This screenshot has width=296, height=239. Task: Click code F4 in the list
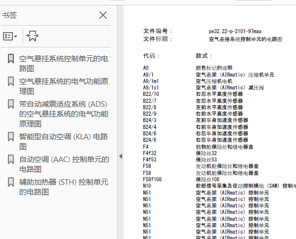(146, 147)
